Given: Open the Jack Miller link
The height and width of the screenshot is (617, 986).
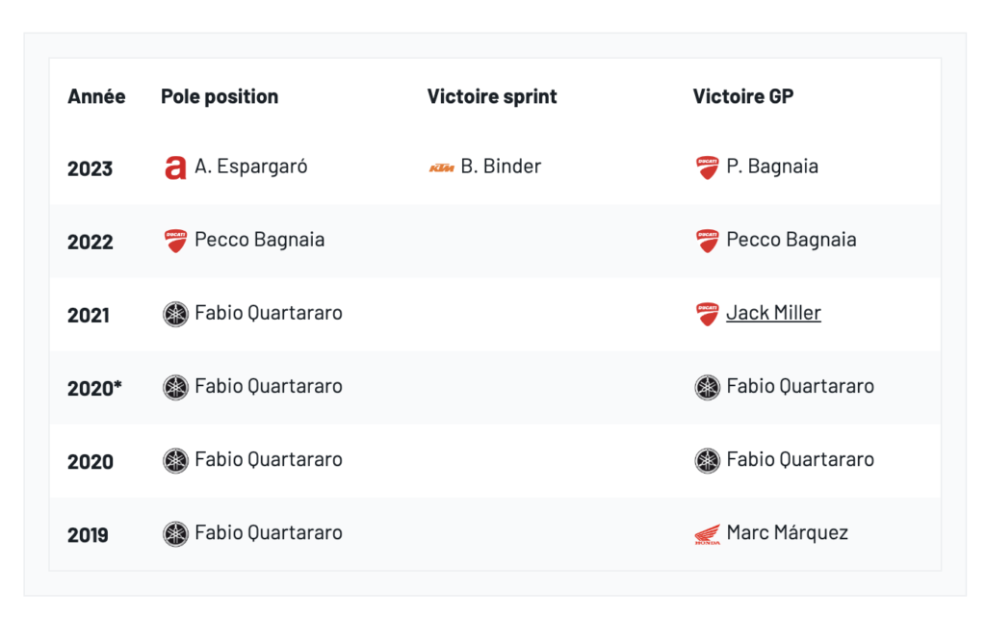Looking at the screenshot, I should [773, 313].
